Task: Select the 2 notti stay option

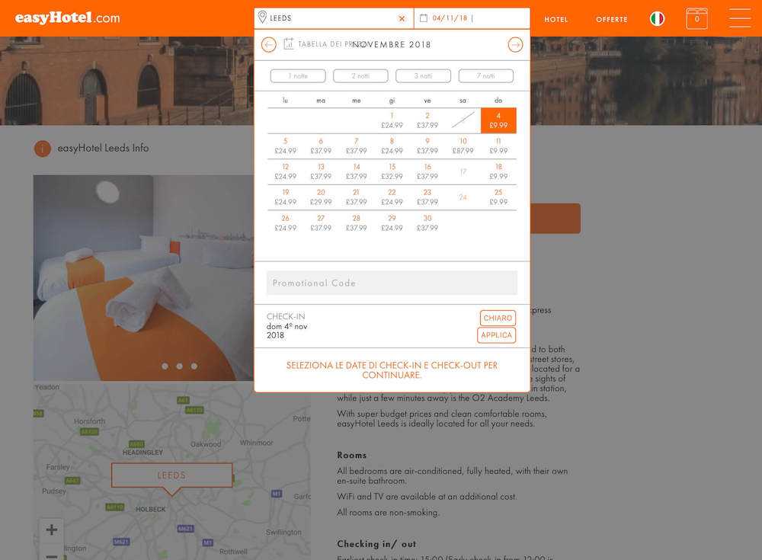Action: click(x=360, y=76)
